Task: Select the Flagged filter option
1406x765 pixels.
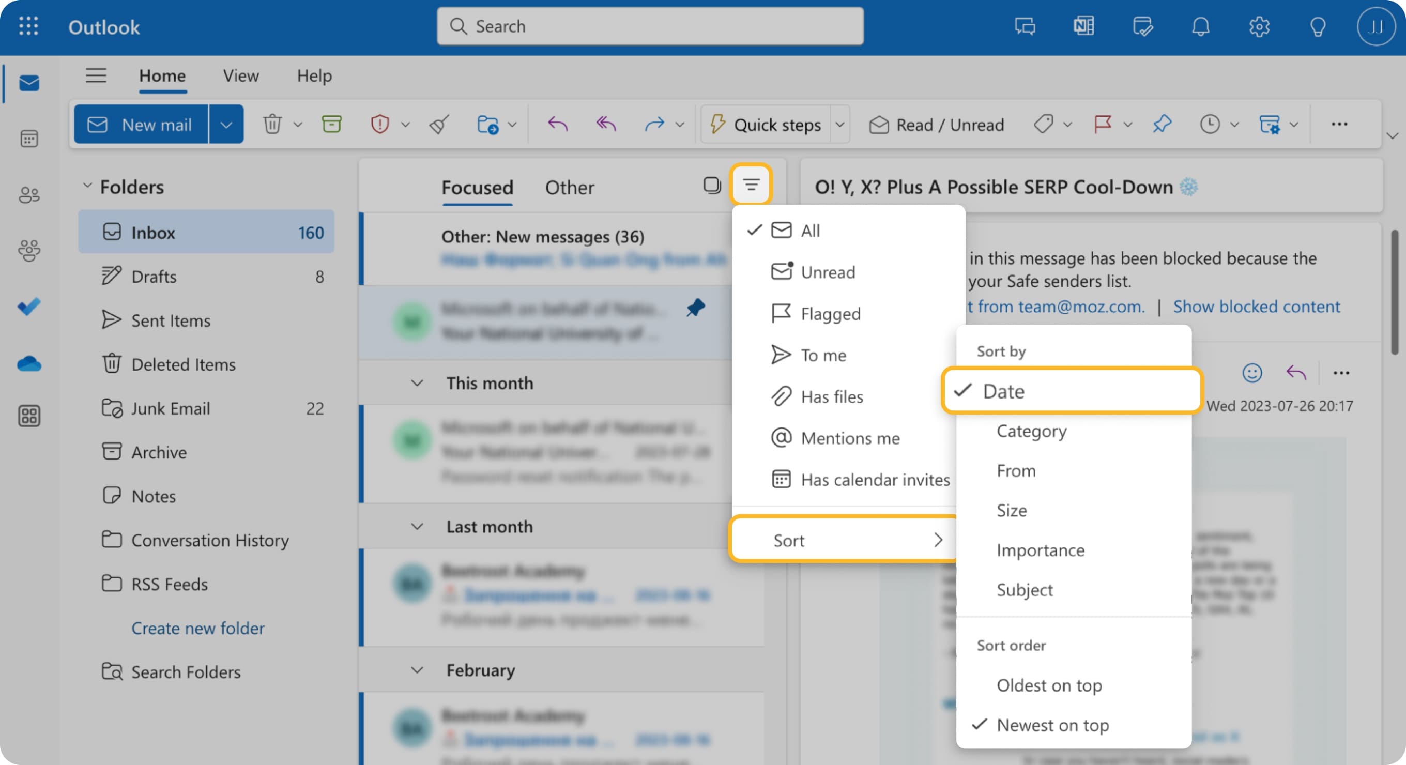Action: coord(830,313)
